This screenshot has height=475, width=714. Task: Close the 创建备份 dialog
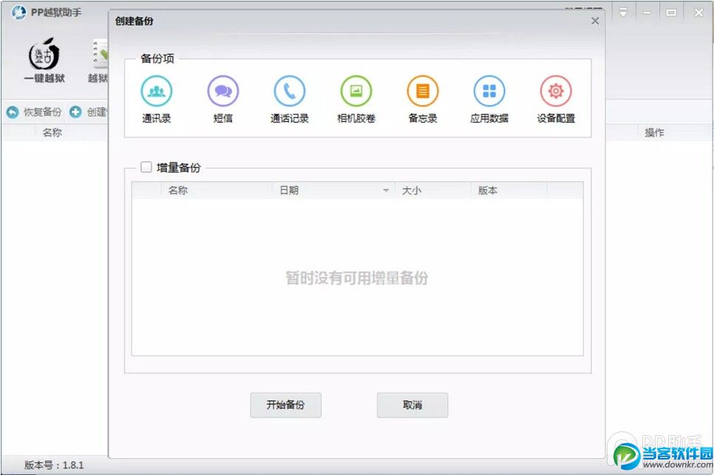tap(595, 21)
